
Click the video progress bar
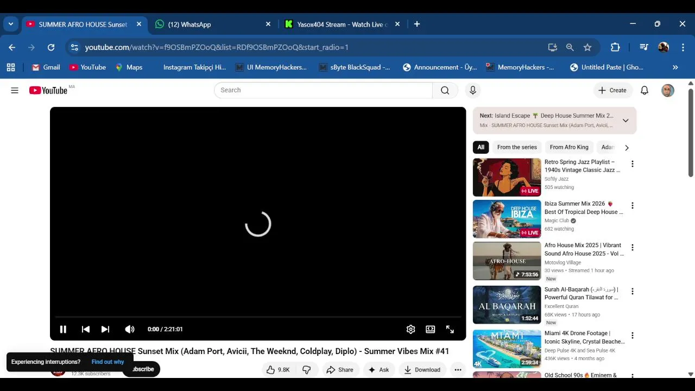coord(258,317)
